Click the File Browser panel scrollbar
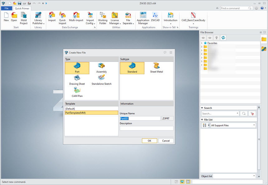The width and height of the screenshot is (268, 185). (259, 139)
